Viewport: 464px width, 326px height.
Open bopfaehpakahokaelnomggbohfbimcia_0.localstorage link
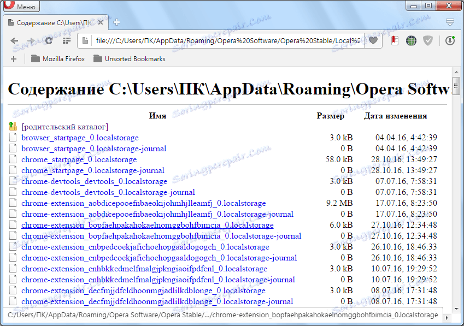pos(148,225)
